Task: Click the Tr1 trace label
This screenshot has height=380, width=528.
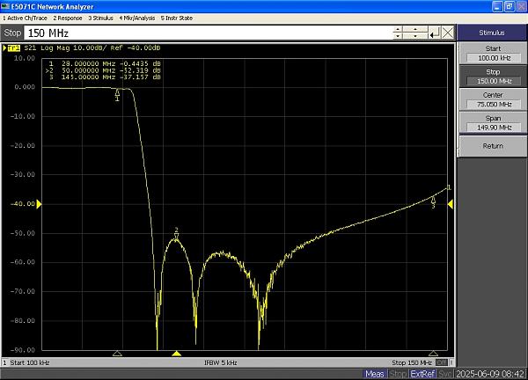Action: tap(13, 48)
